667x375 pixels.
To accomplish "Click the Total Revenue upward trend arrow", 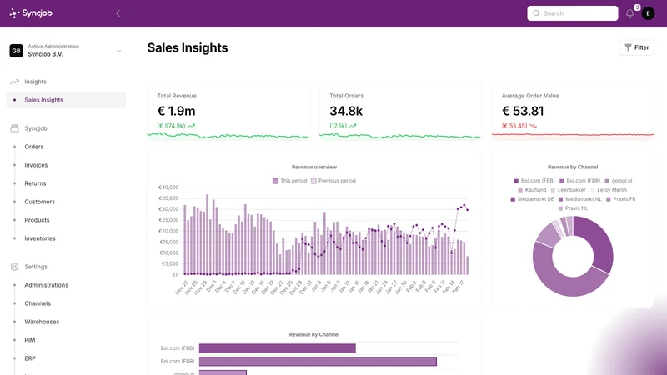I will click(192, 126).
